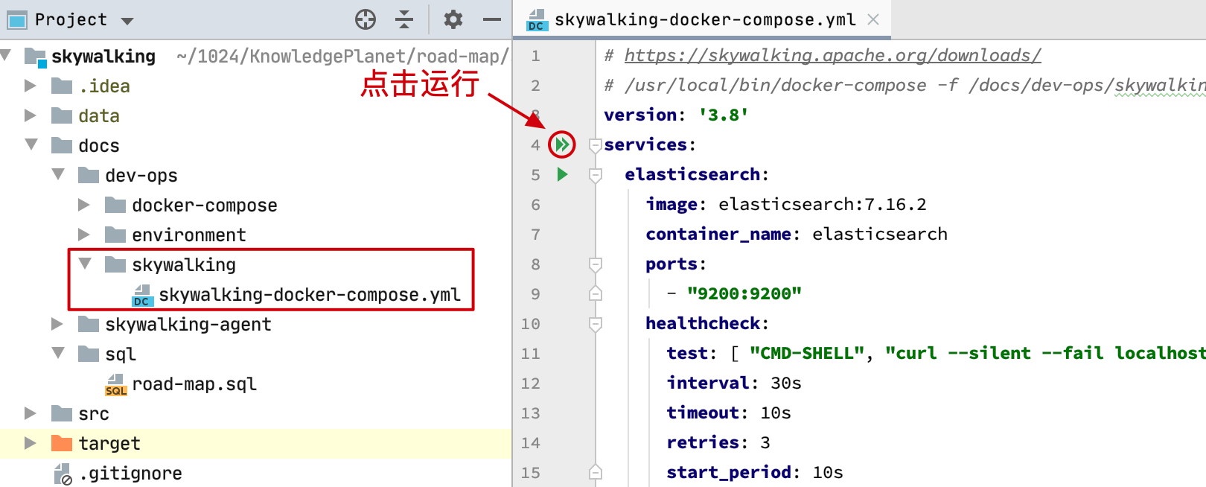This screenshot has height=487, width=1206.
Task: Open Project panel settings gear
Action: pyautogui.click(x=453, y=19)
